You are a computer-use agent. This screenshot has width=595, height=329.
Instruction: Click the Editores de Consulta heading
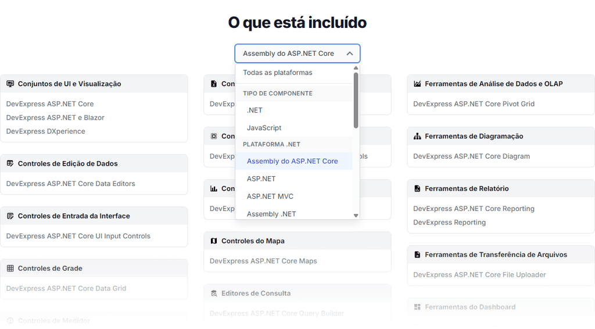coord(256,294)
